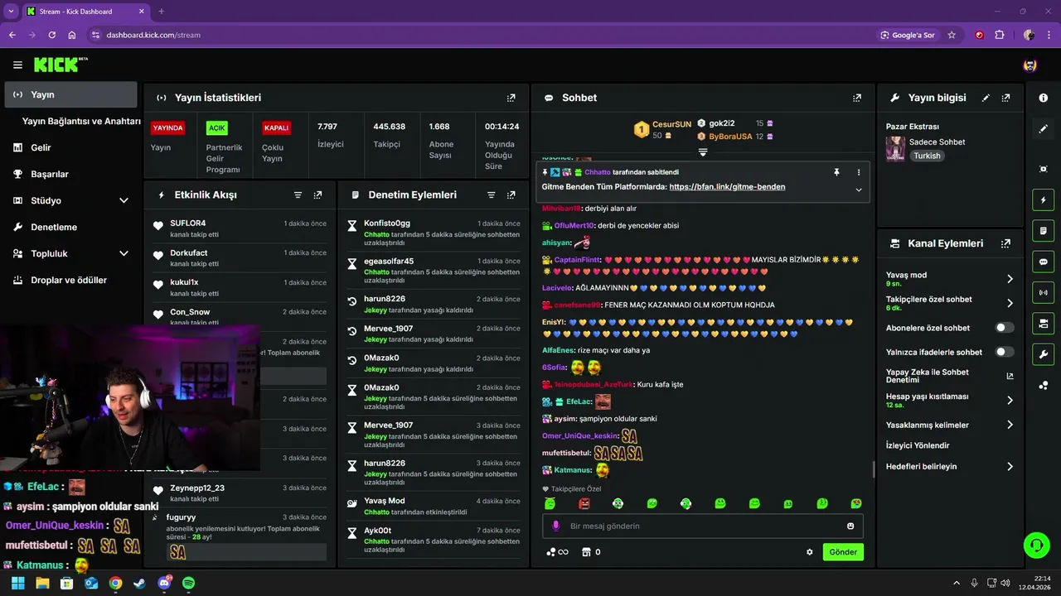Pop out the Kanal Eylemleri panel

tap(1005, 243)
